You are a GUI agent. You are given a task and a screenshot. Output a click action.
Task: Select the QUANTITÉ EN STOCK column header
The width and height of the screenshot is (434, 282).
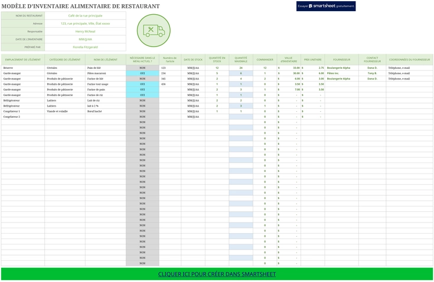(217, 59)
